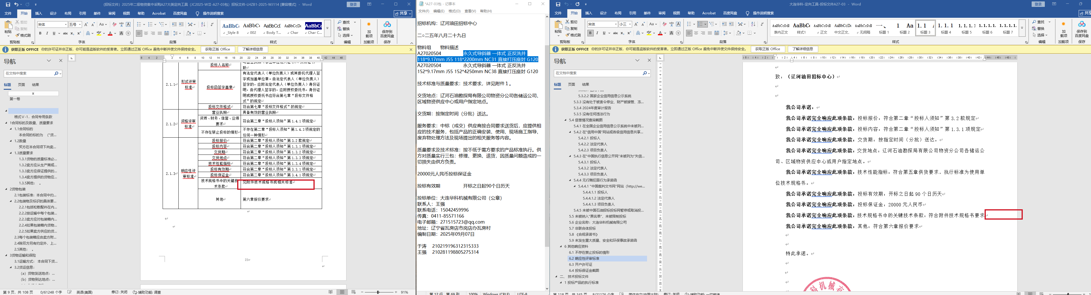The width and height of the screenshot is (1091, 295).
Task: Select 6.3 开户许可证 in right navigation pane
Action: (581, 265)
